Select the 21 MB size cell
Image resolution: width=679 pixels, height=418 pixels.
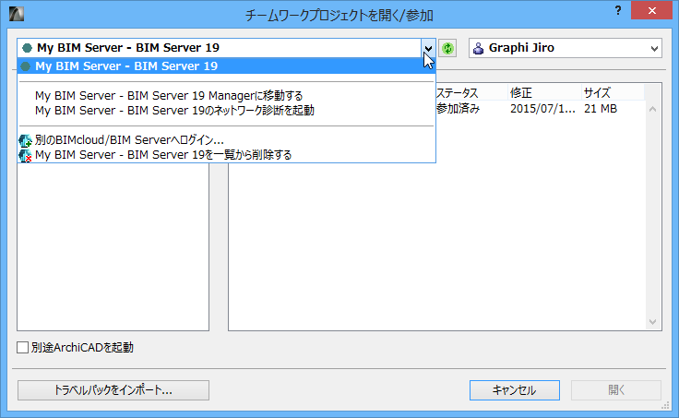coord(601,109)
